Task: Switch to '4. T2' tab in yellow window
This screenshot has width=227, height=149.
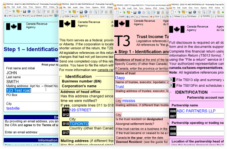Action: (x=83, y=16)
